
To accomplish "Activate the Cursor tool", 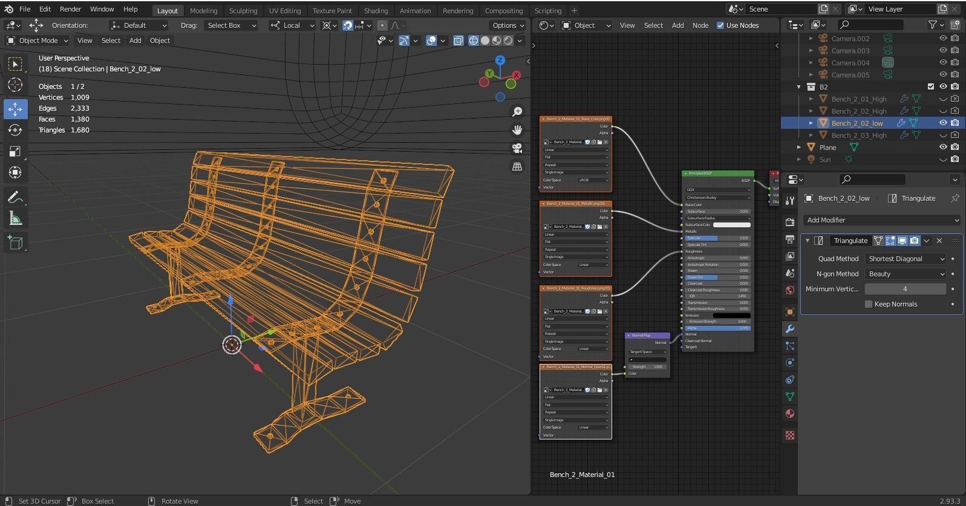I will tap(15, 85).
